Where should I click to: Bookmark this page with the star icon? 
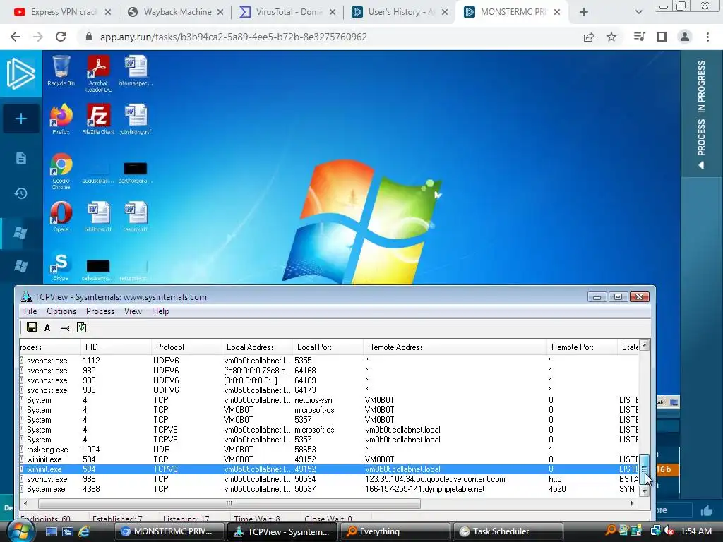click(x=611, y=37)
